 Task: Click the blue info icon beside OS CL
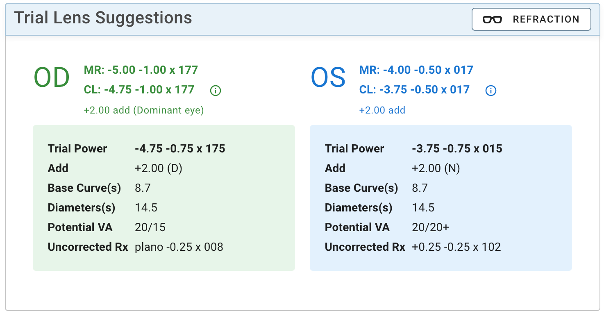490,91
